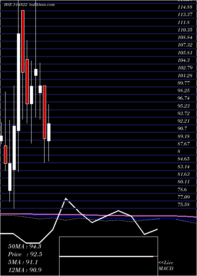The image size is (197, 276).
Task: Click the <<Live MACD label
Action: point(166,265)
